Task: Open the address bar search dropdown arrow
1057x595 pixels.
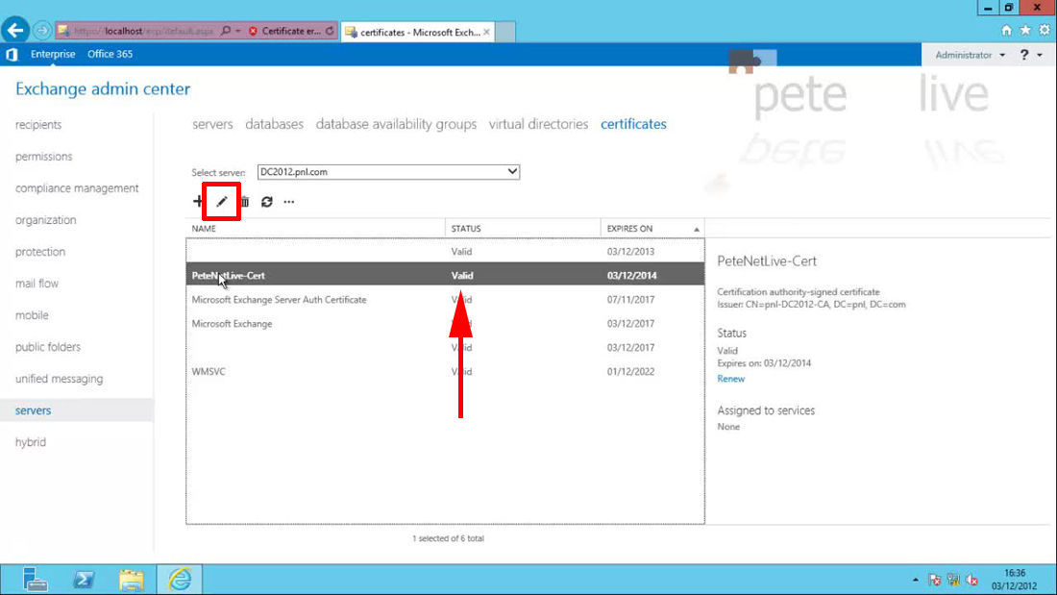Action: (x=238, y=31)
